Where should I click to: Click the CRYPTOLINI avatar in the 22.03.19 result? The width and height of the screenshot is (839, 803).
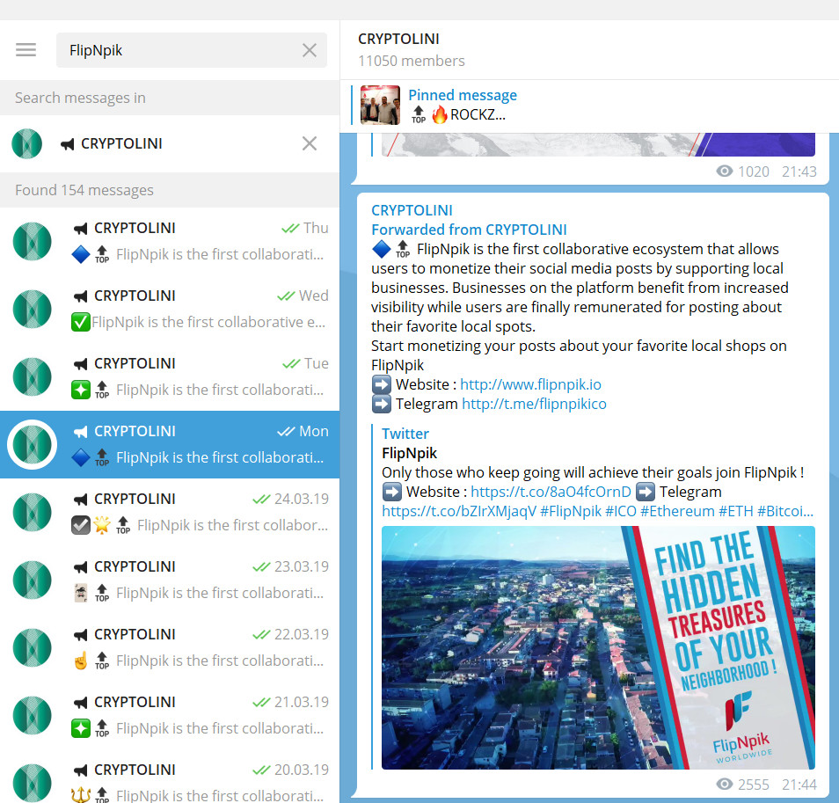pos(33,647)
